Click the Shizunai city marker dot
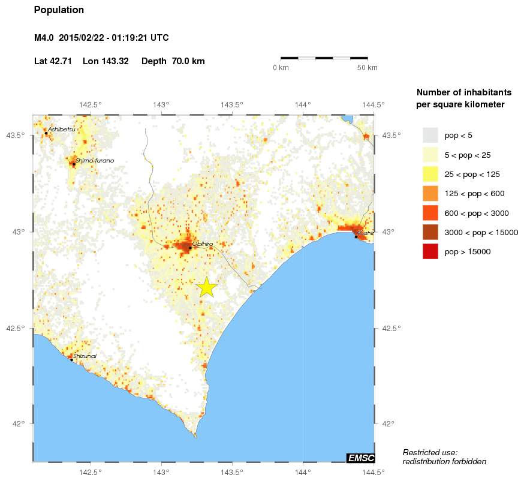 (x=71, y=360)
